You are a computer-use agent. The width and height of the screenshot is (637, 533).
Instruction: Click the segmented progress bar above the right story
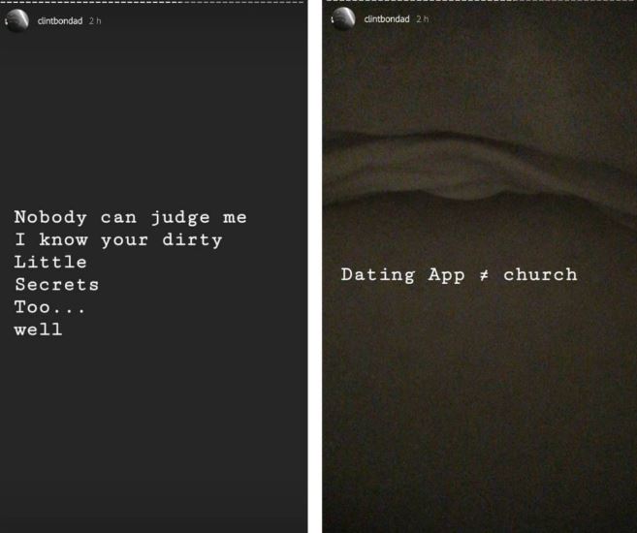(482, 1)
